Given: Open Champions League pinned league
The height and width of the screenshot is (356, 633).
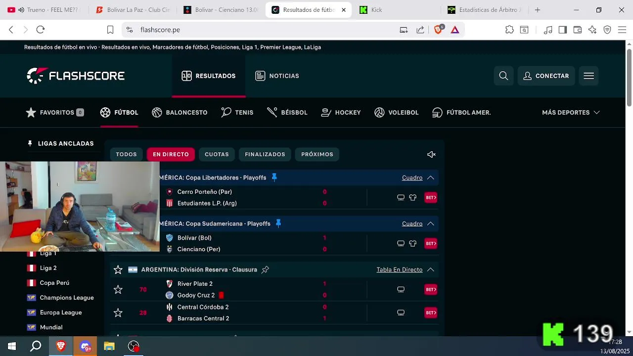Looking at the screenshot, I should [x=67, y=298].
